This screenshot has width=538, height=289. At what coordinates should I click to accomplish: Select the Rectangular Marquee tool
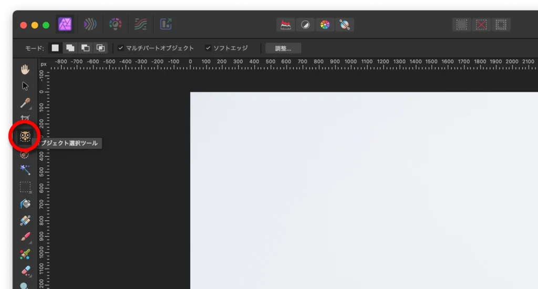click(x=25, y=187)
